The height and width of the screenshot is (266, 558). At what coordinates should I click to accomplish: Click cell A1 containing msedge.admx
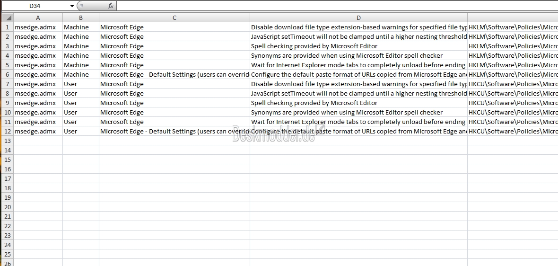click(38, 27)
